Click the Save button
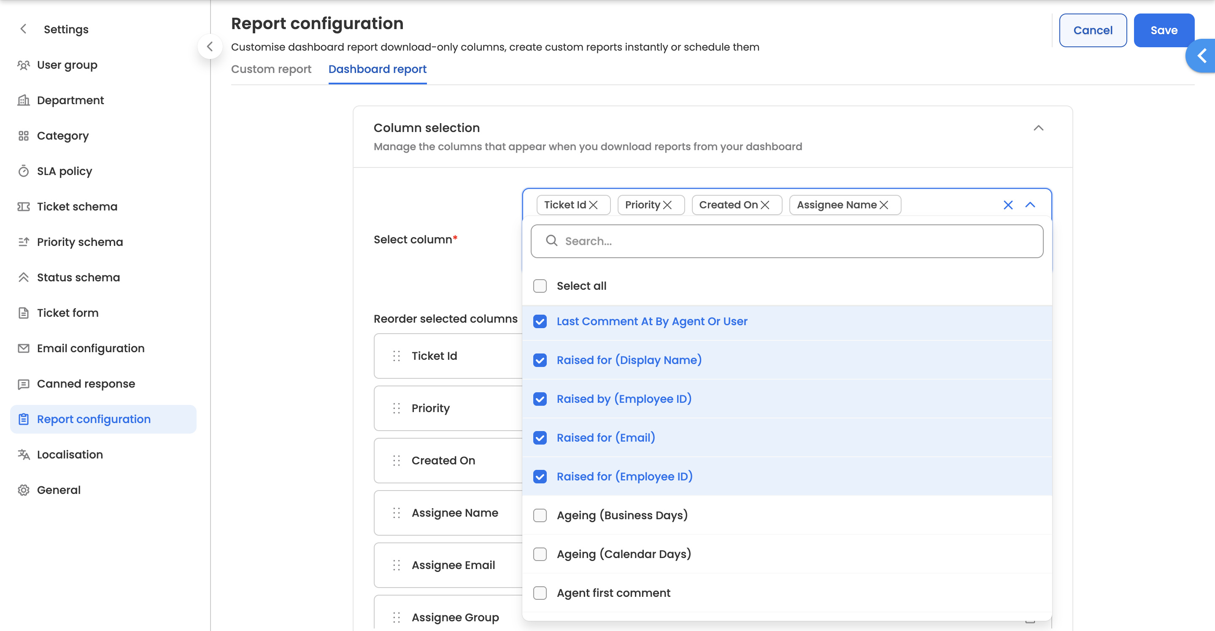Image resolution: width=1215 pixels, height=631 pixels. 1164,30
